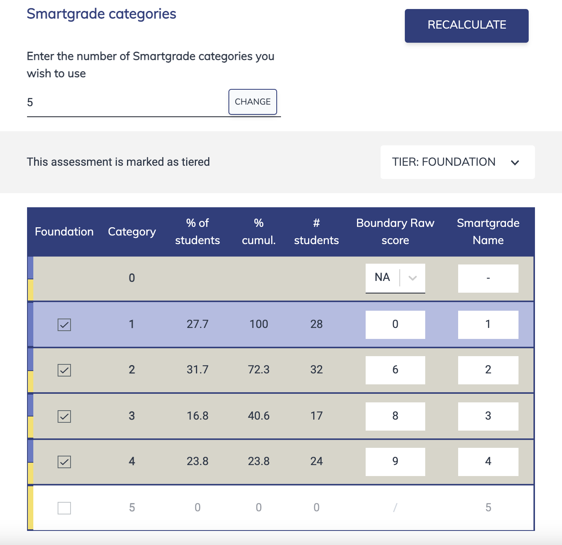Image resolution: width=562 pixels, height=545 pixels.
Task: Disable category 4's Foundation checkbox
Action: [64, 462]
